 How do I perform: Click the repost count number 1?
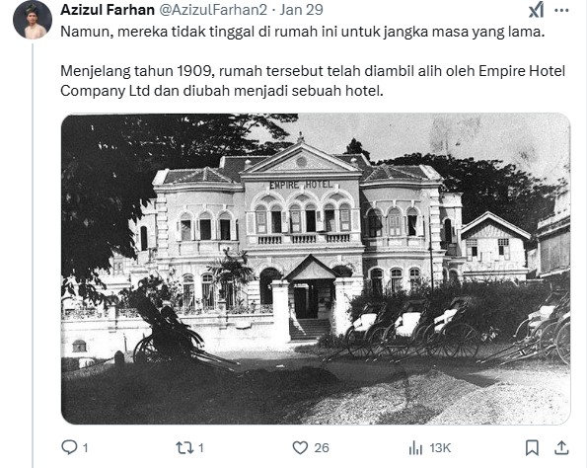tap(200, 448)
